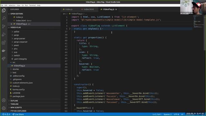
Task: Open the Run and Debug view icon
Action: coord(4,34)
